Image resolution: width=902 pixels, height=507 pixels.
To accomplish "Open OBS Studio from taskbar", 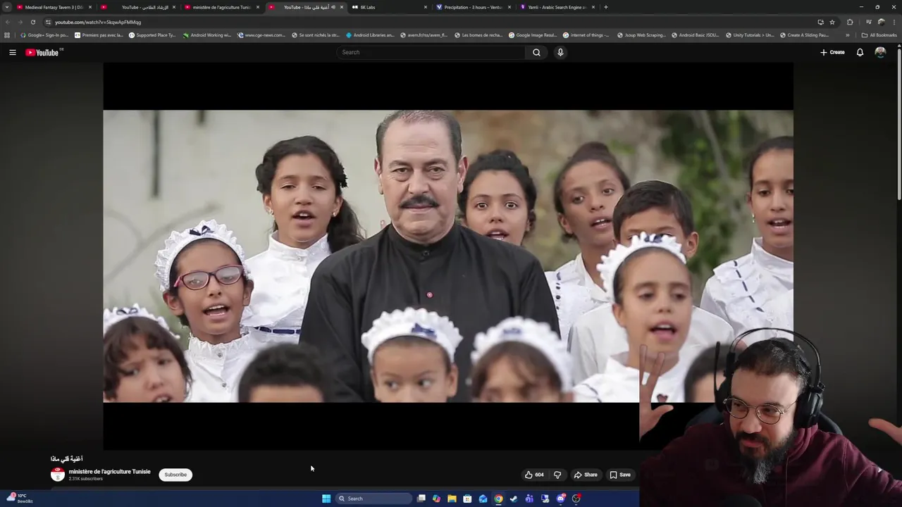I will [x=576, y=499].
